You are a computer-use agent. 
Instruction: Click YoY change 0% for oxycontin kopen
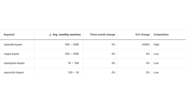[x=148, y=72]
